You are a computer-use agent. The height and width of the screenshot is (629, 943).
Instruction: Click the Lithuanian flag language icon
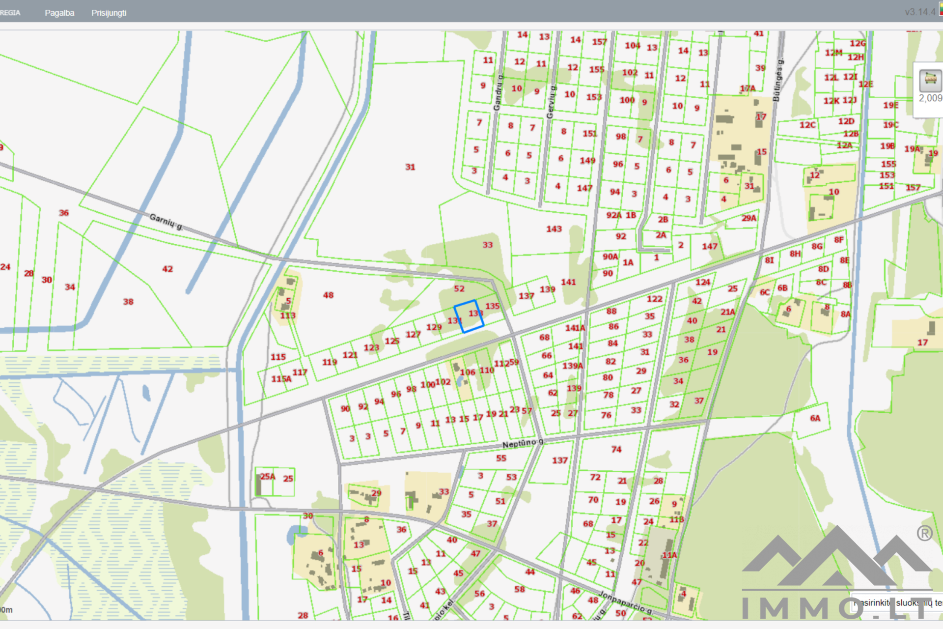click(x=940, y=10)
